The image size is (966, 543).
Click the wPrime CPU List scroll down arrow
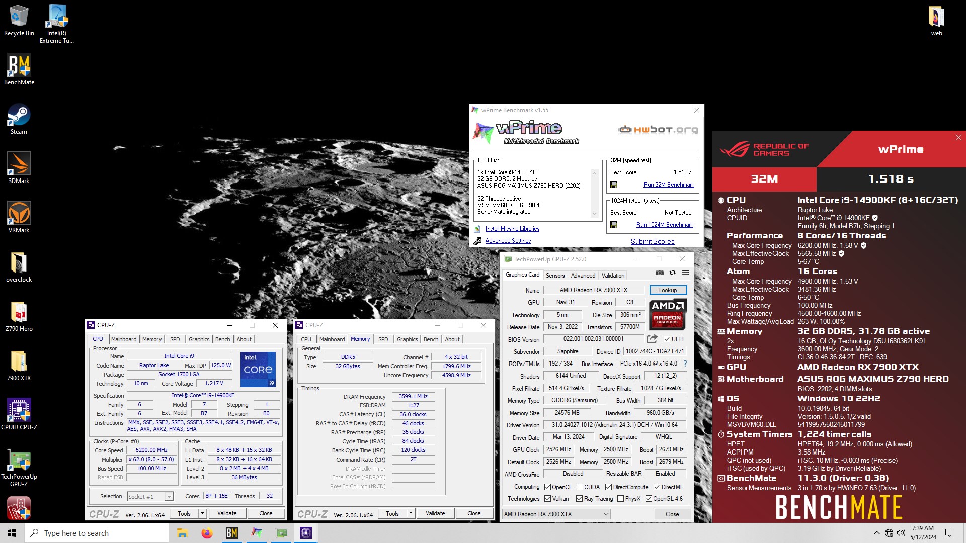(594, 214)
